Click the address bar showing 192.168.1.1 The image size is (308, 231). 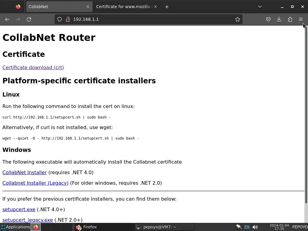pyautogui.click(x=149, y=19)
